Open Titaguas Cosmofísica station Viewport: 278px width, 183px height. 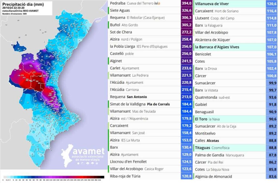[212, 148]
